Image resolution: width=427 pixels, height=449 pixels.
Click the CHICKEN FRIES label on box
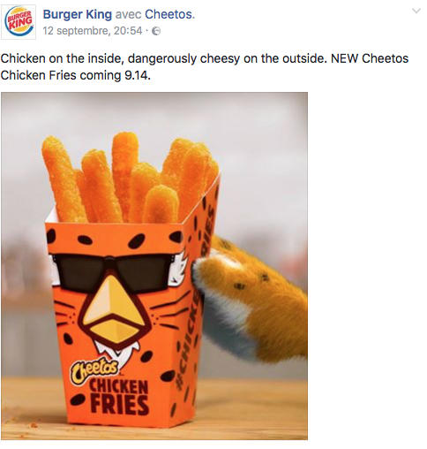coord(119,396)
